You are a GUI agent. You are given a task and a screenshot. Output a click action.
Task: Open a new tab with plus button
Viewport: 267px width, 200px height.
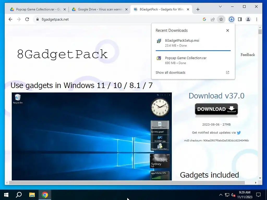[198, 9]
